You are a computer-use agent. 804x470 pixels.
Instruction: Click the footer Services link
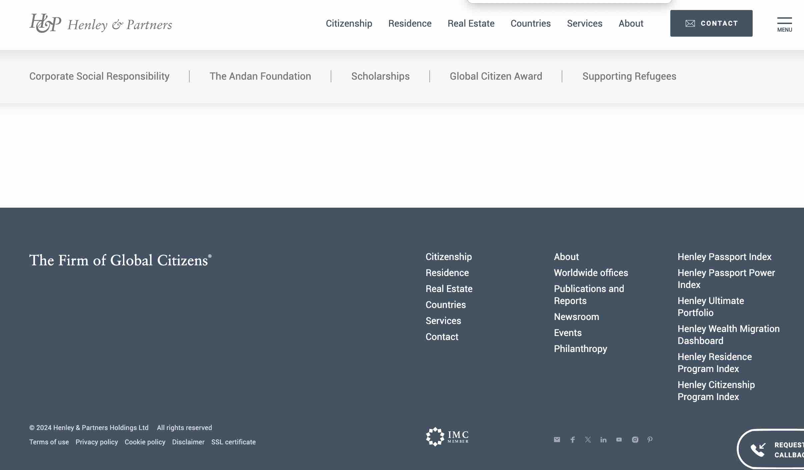pos(443,321)
